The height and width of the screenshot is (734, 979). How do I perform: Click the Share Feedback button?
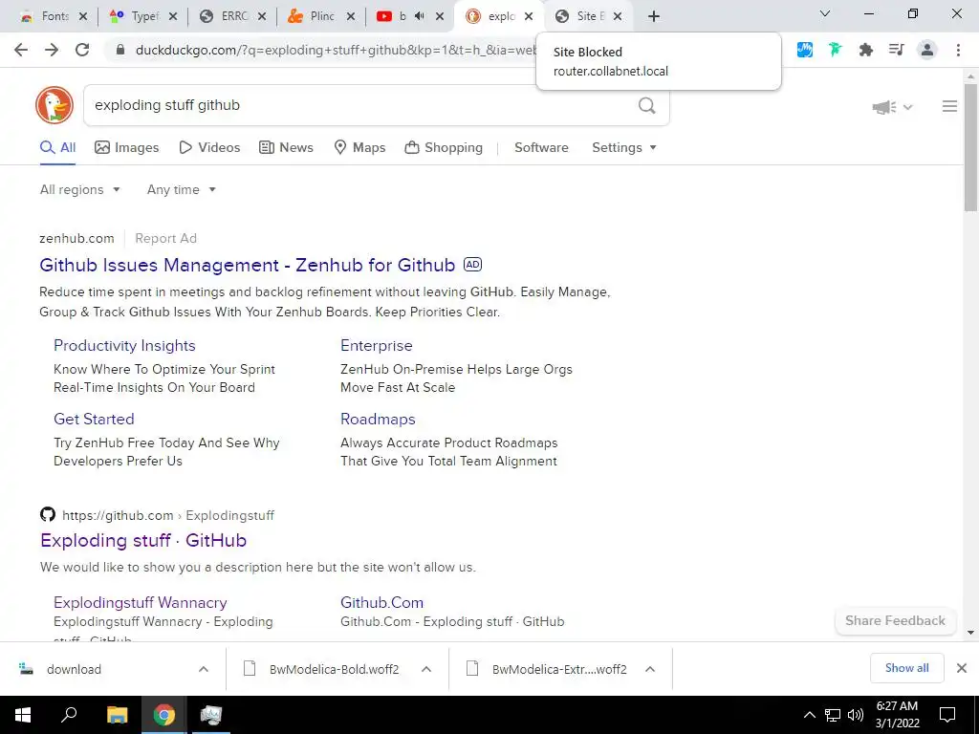[x=895, y=621]
